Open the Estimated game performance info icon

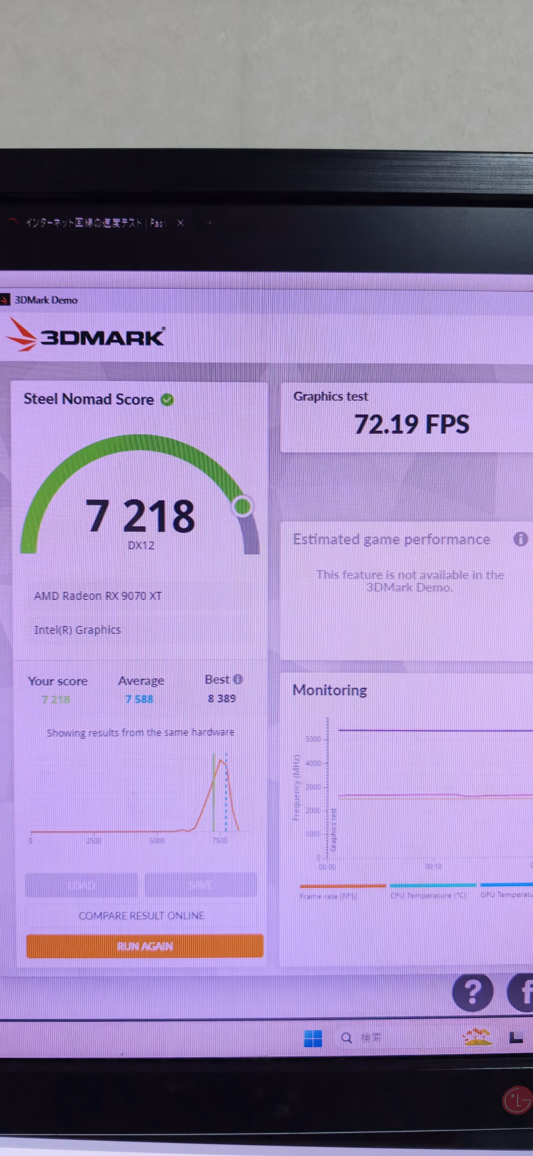click(520, 539)
